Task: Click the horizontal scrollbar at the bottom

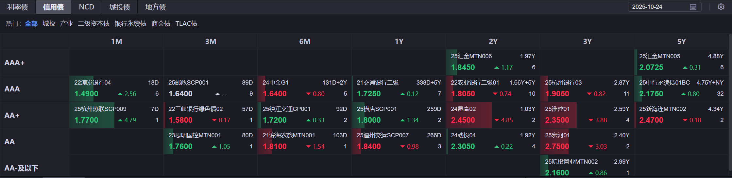Action: click(x=64, y=177)
